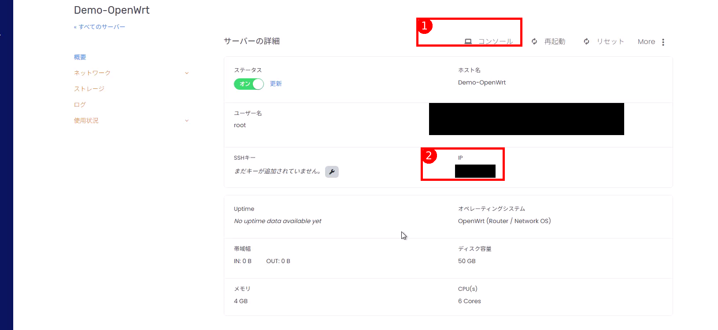The height and width of the screenshot is (330, 718).
Task: Click the console laptop icon
Action: click(468, 41)
